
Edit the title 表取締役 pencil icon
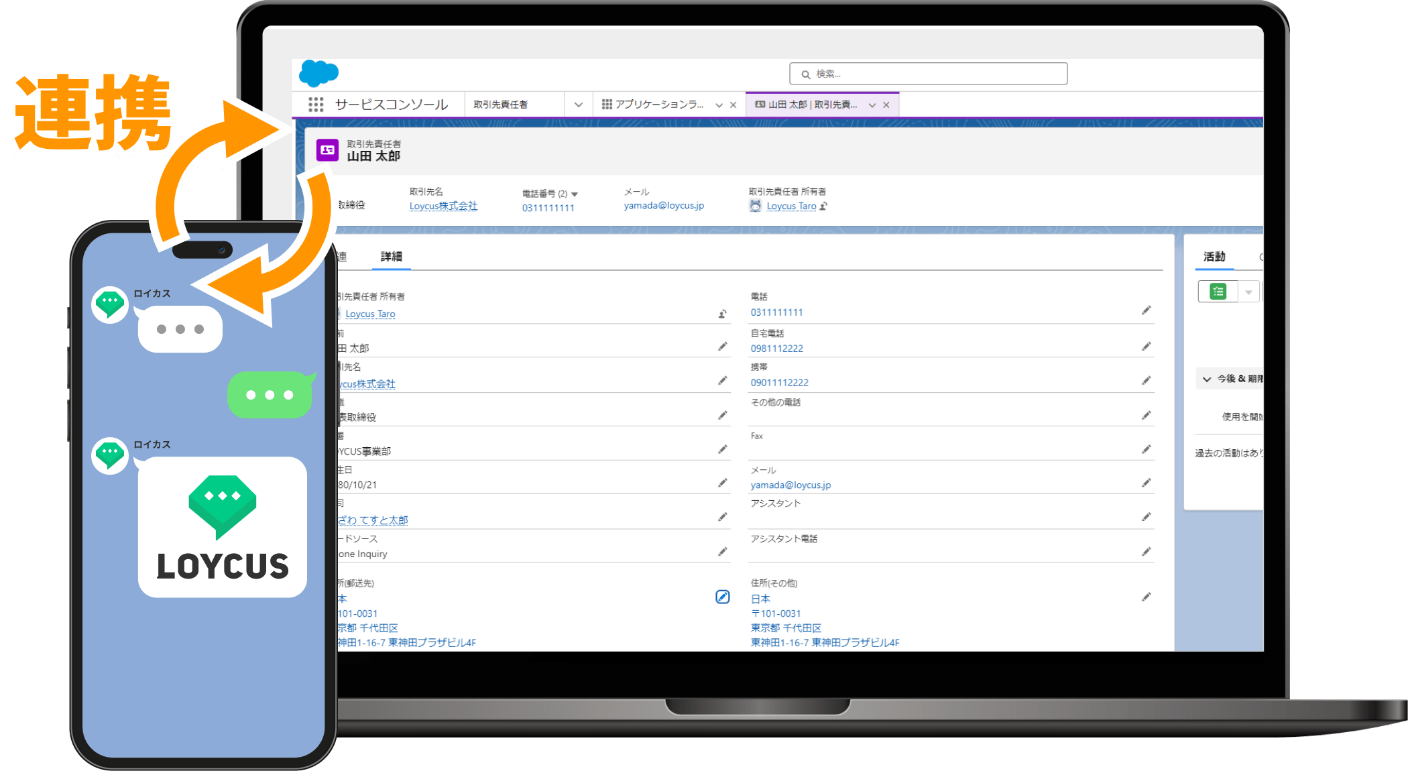click(723, 415)
